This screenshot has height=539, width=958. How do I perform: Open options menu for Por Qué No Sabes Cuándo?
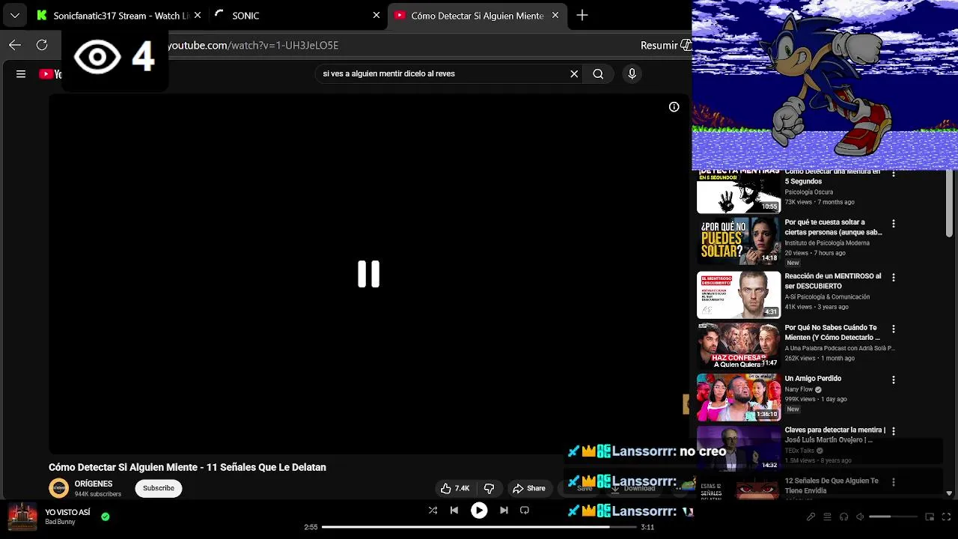pyautogui.click(x=893, y=329)
